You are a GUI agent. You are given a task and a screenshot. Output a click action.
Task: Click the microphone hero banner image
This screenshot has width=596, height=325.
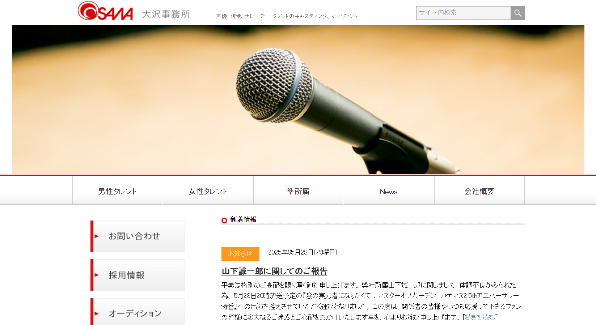pos(298,100)
